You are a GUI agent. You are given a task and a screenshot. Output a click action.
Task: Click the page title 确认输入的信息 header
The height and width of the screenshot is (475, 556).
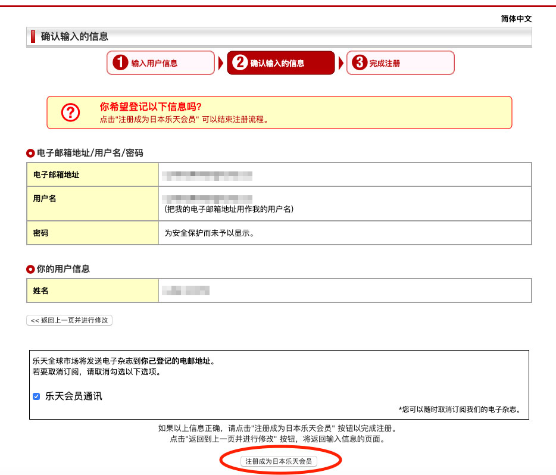pyautogui.click(x=74, y=36)
